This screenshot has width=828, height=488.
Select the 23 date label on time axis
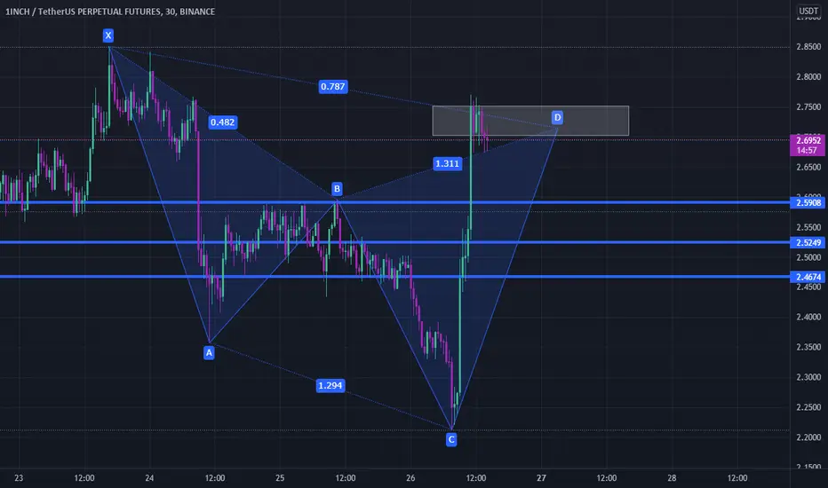pyautogui.click(x=19, y=478)
